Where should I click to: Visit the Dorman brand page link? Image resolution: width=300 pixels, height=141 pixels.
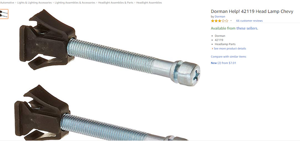(220, 17)
